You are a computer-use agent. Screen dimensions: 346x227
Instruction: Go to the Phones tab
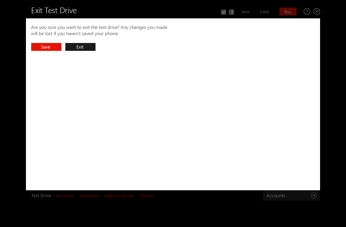click(x=147, y=196)
